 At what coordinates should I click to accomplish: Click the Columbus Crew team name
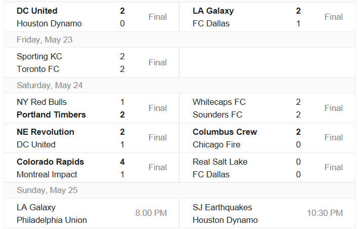point(225,132)
